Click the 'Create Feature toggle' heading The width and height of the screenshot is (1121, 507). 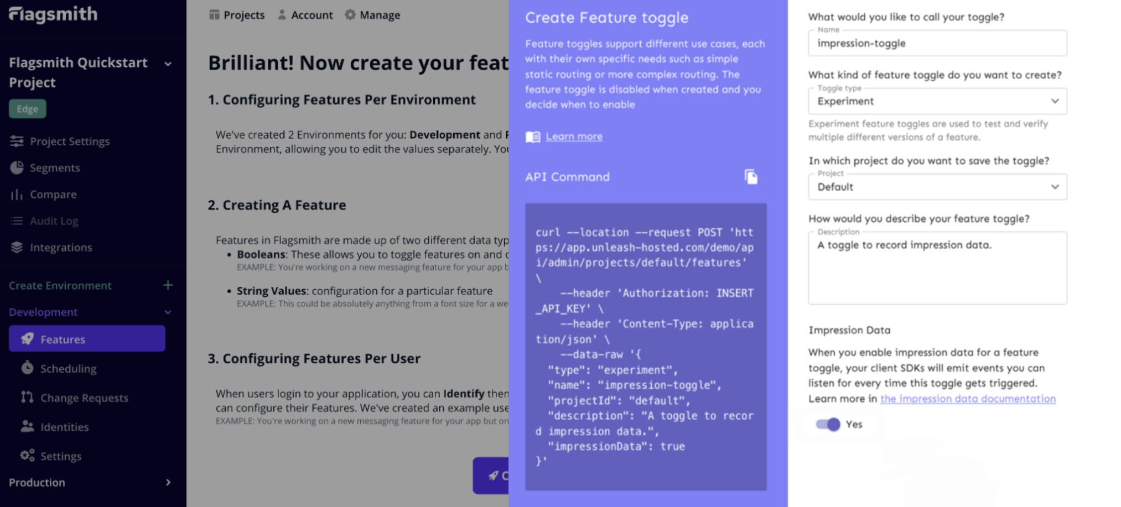point(607,18)
